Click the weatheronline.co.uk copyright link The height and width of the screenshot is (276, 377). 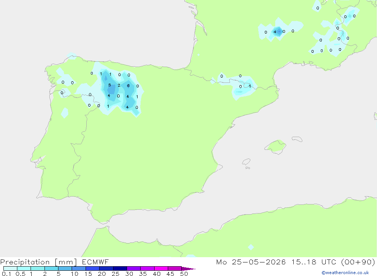pos(345,273)
